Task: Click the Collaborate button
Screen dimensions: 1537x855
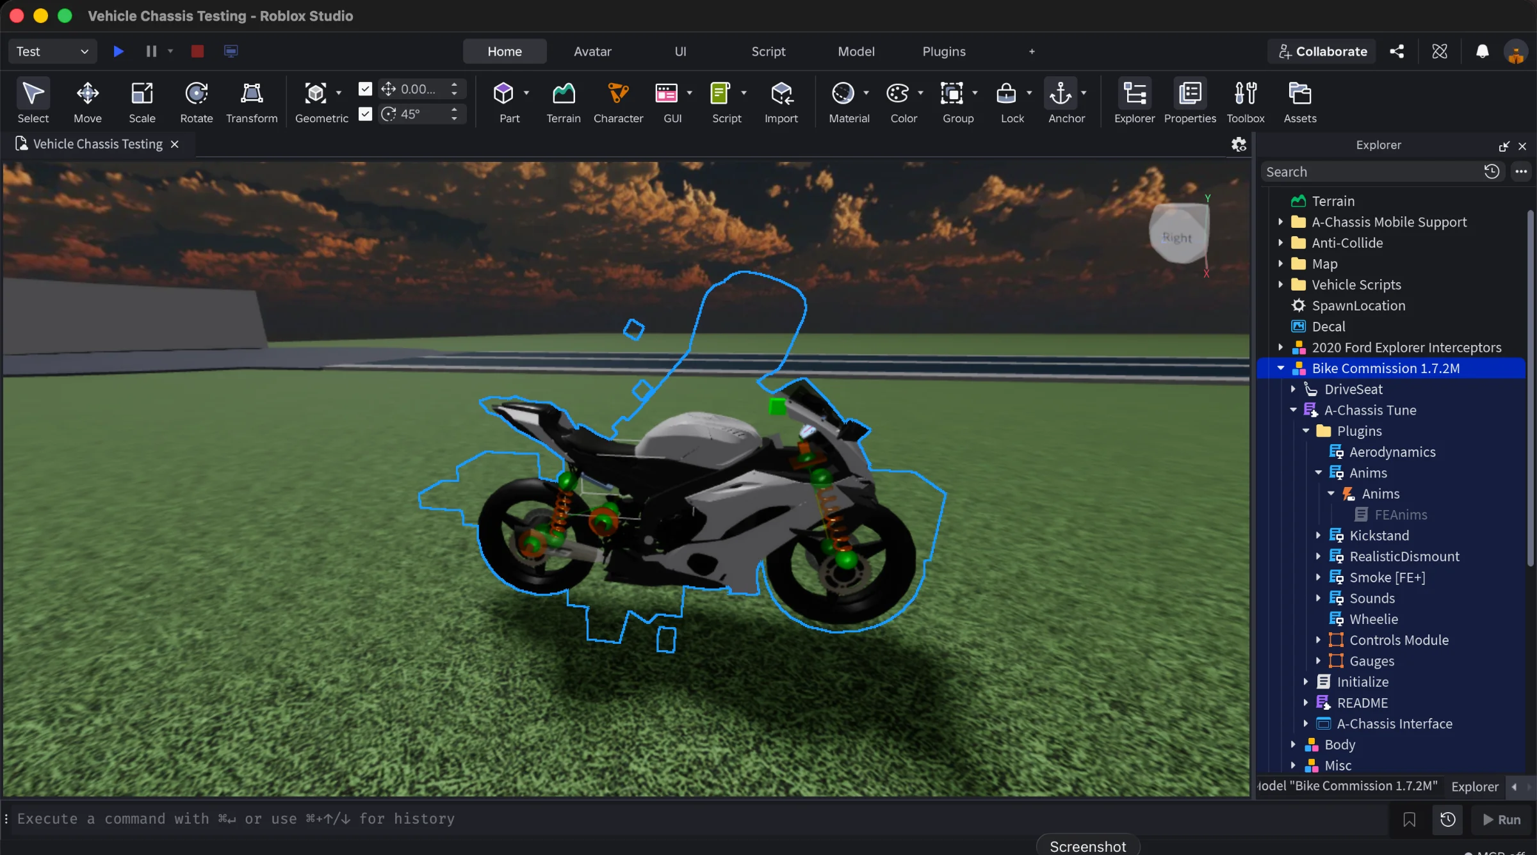Action: (1322, 51)
